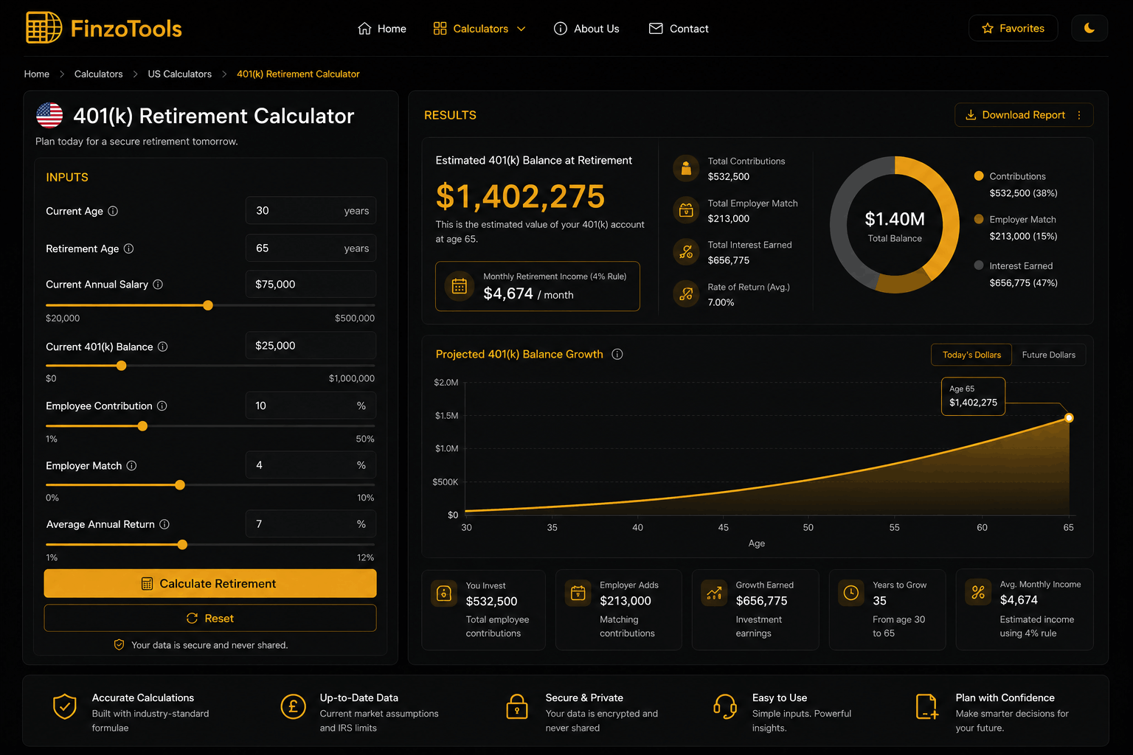Click the Retirement Age input field
This screenshot has height=755, width=1133.
coord(311,248)
